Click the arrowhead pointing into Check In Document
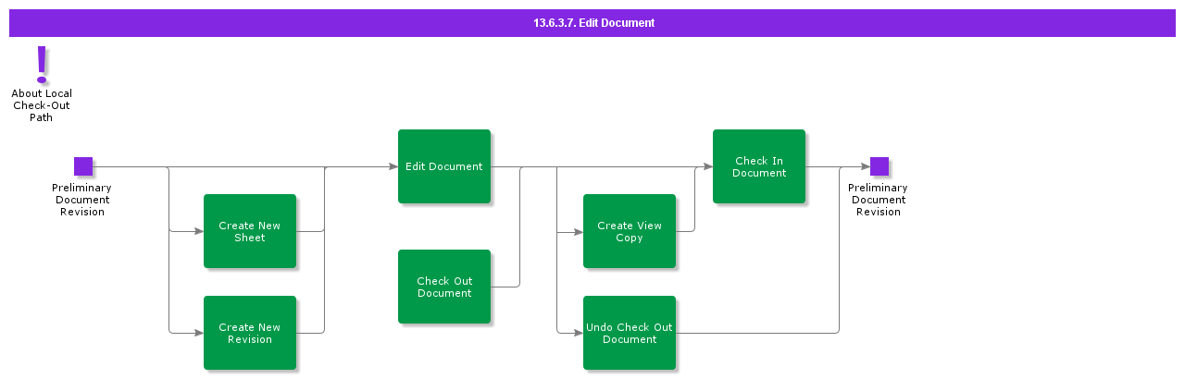This screenshot has height=379, width=1185. coord(707,167)
